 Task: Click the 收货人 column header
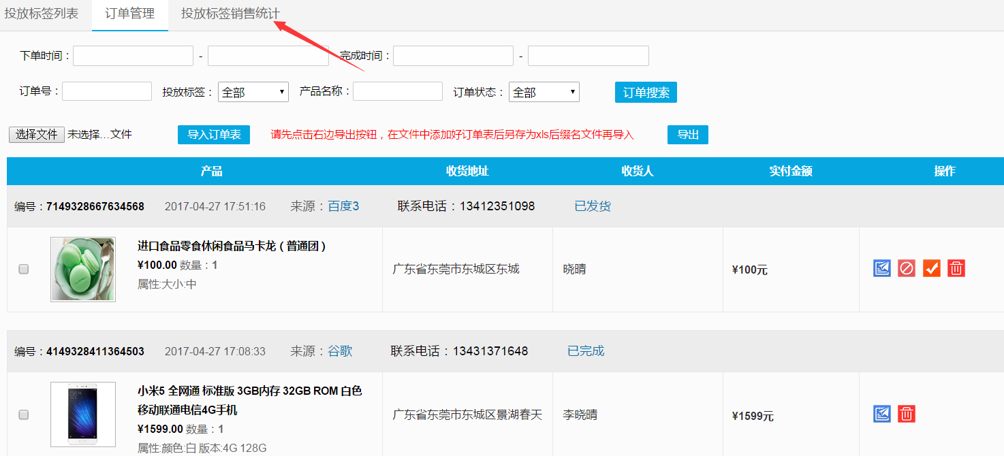[638, 172]
